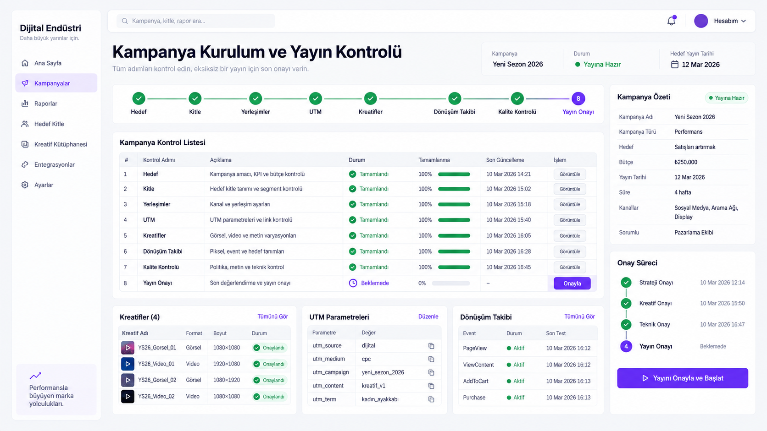Image resolution: width=767 pixels, height=431 pixels.
Task: Click the purple account avatar
Action: (x=701, y=21)
